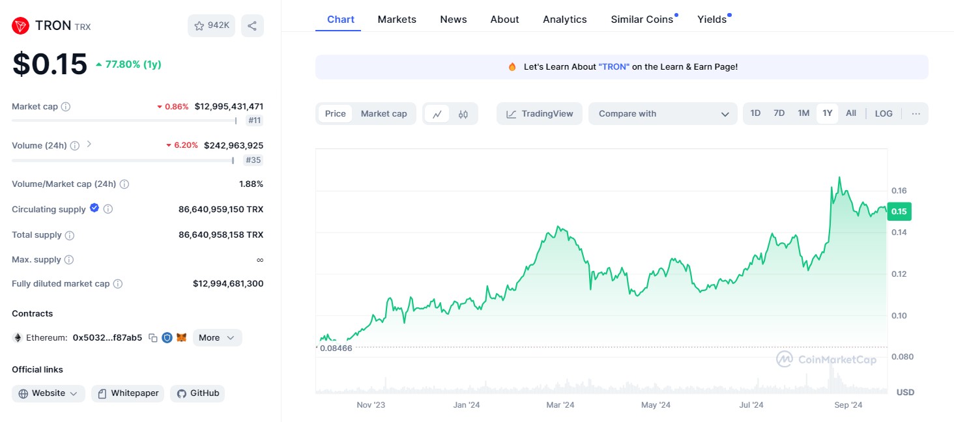Click the volume bars under the chart
The image size is (954, 422).
tap(601, 386)
